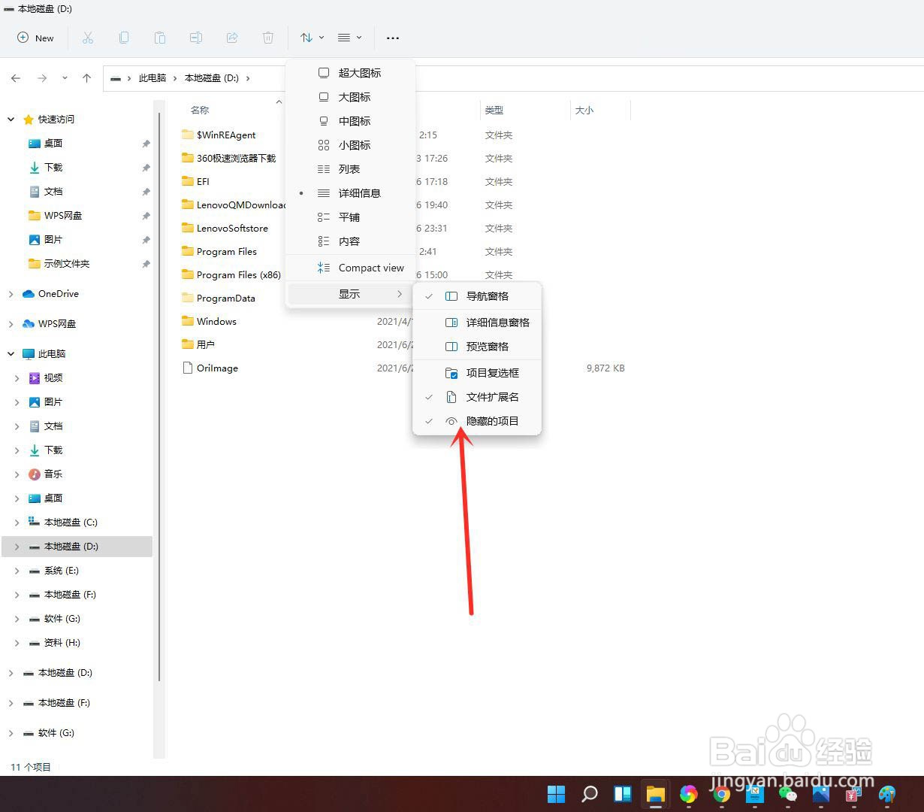The image size is (924, 812).
Task: Open the Sort options dropdown
Action: pos(312,38)
